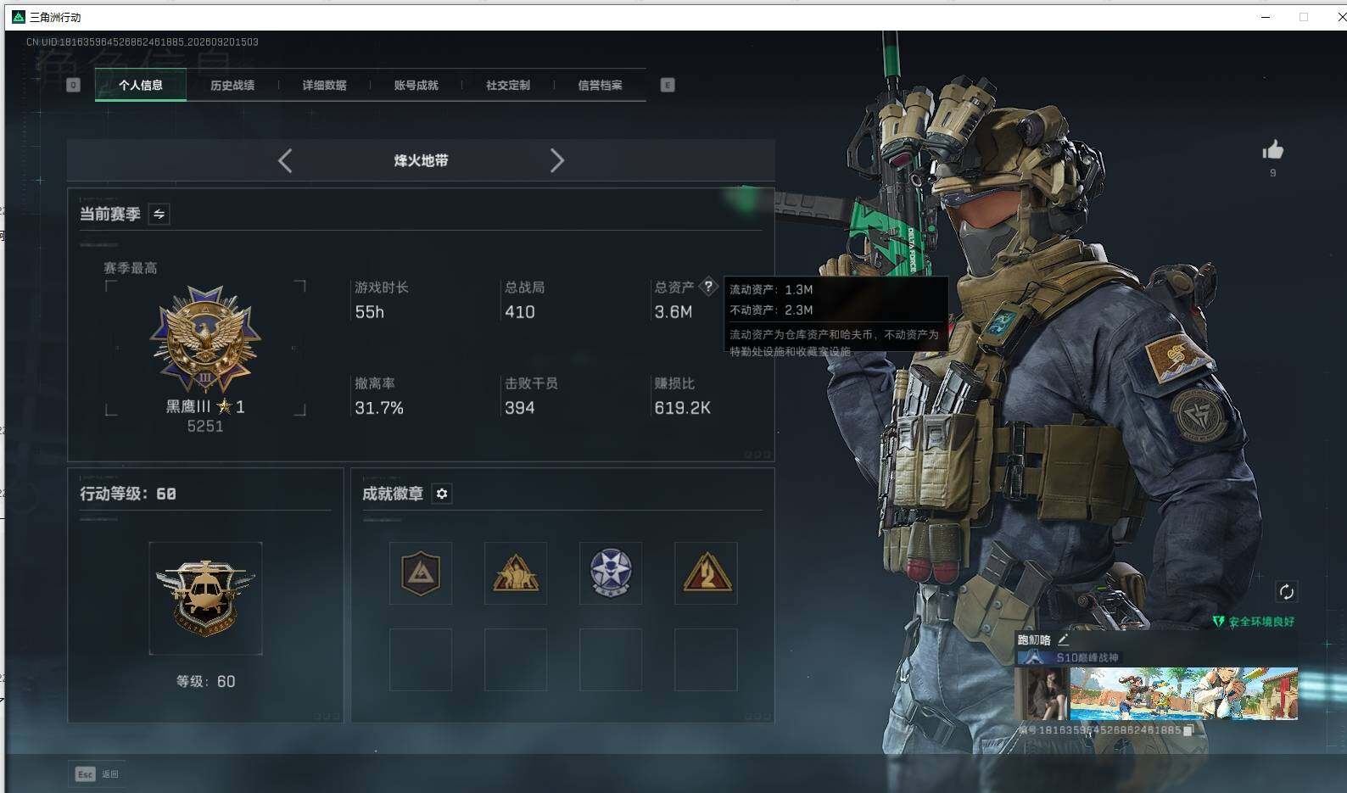Open the 成就徽章 settings gear
The height and width of the screenshot is (793, 1347).
(x=442, y=494)
